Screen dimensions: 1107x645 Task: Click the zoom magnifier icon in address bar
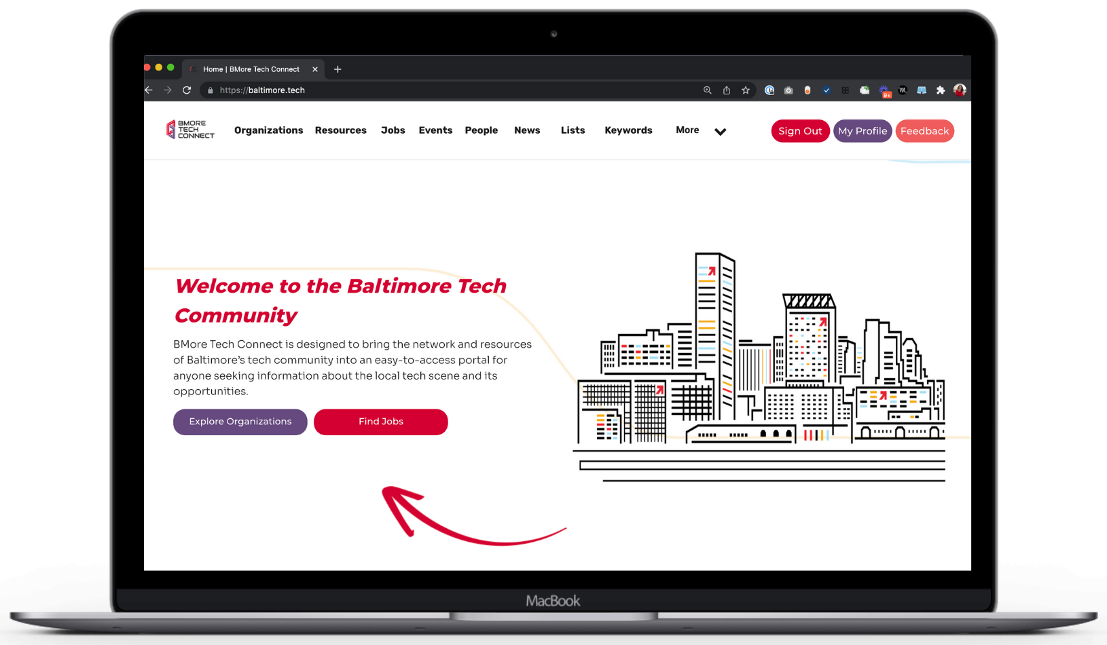(708, 90)
